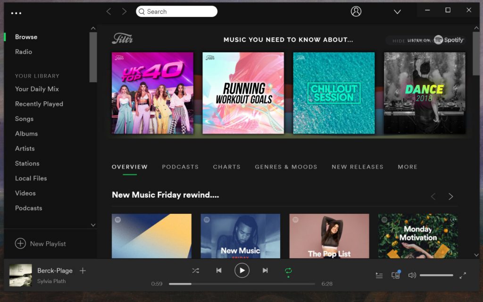
Task: Switch to the New Releases tab
Action: (358, 167)
